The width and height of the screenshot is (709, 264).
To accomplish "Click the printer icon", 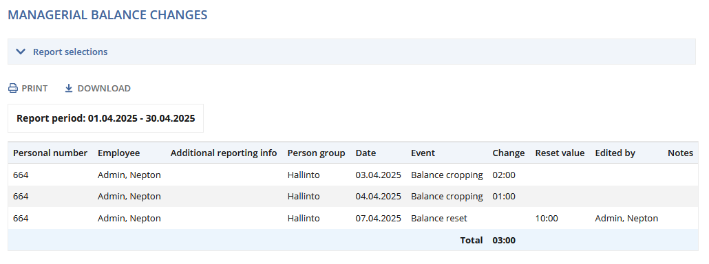I will click(x=13, y=89).
